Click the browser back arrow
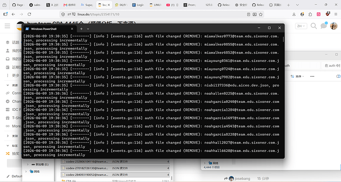The image size is (341, 182). click(13, 14)
